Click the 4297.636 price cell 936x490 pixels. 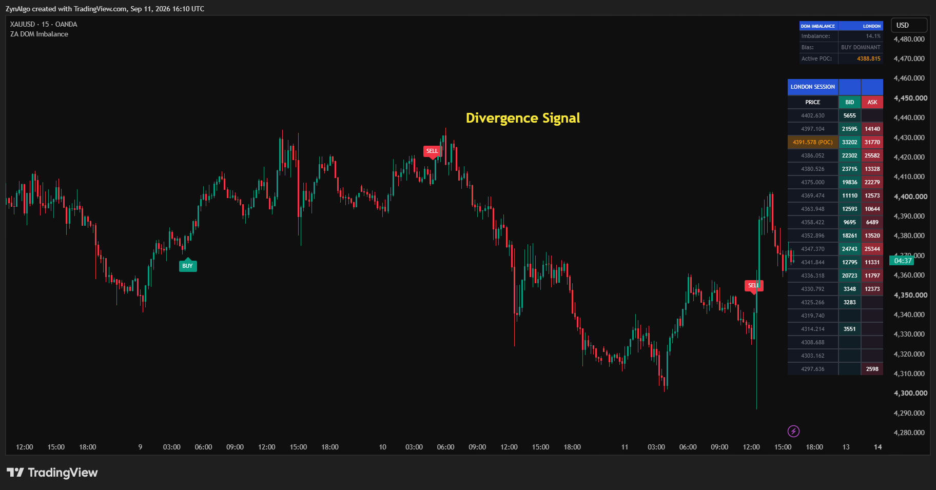(813, 369)
